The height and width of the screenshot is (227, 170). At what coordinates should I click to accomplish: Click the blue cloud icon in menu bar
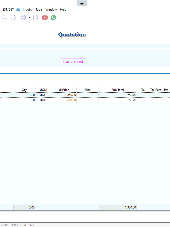tap(18, 10)
